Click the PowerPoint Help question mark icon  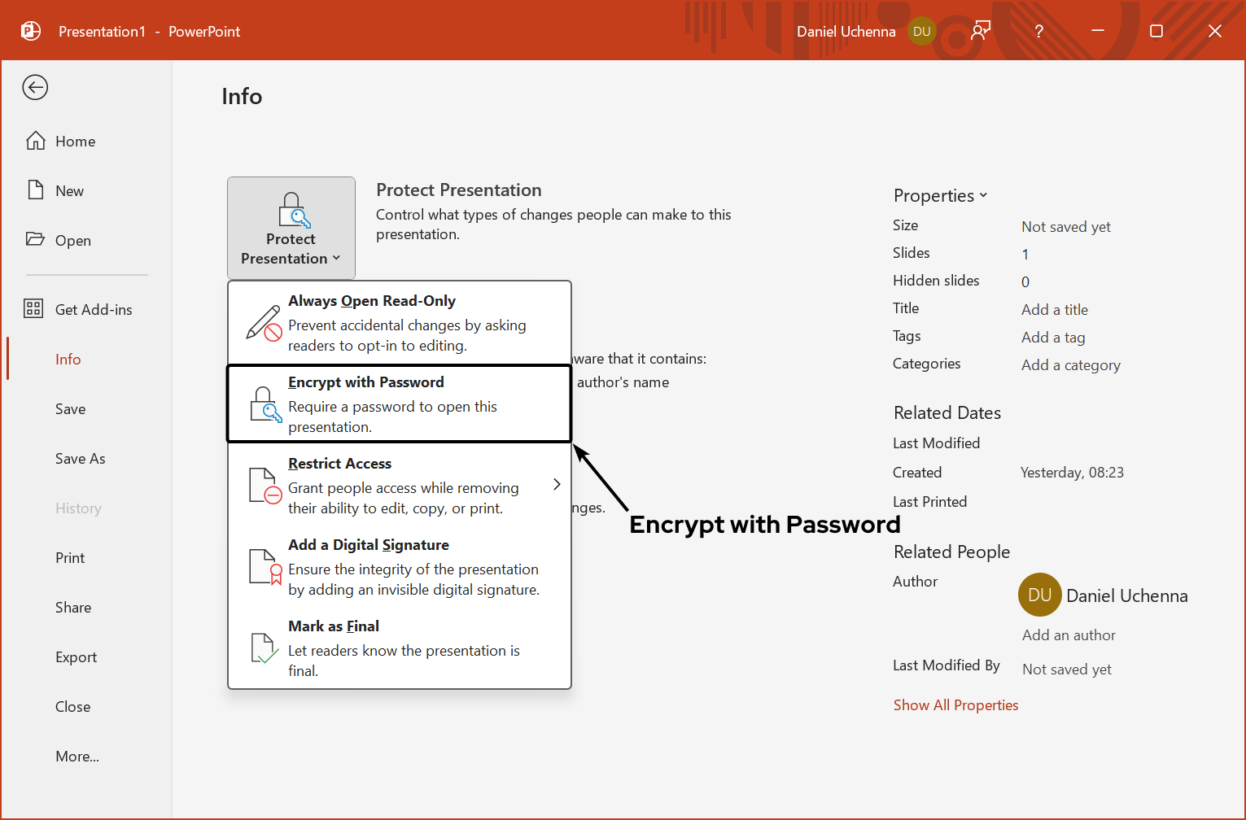point(1038,30)
